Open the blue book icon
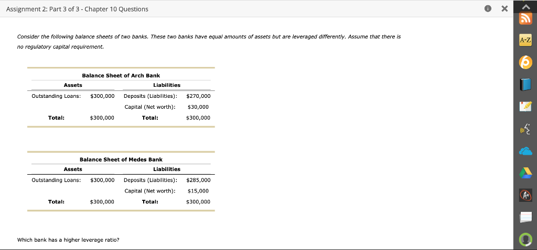 pyautogui.click(x=525, y=84)
